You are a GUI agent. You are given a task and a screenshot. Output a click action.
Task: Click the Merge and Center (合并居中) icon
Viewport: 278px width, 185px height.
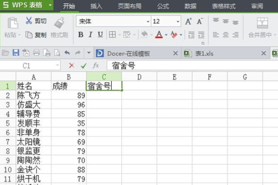tap(262, 23)
